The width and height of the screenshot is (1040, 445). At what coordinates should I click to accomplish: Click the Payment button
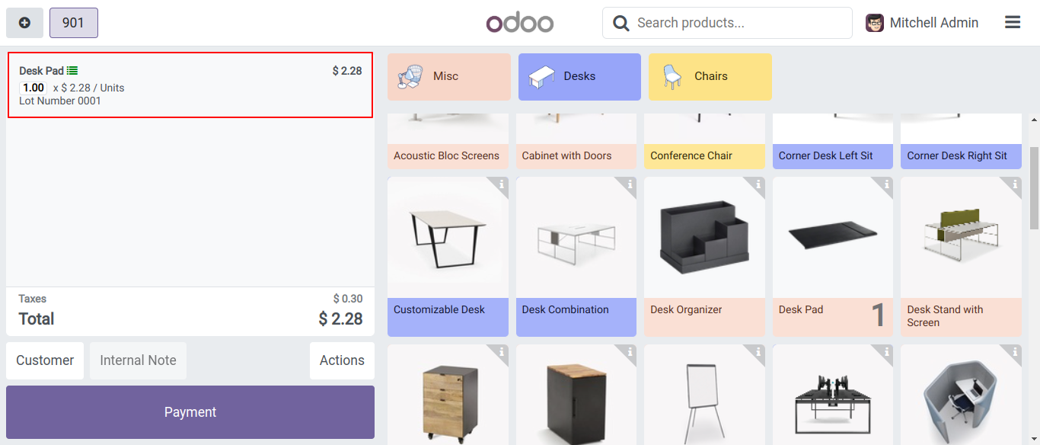[190, 412]
